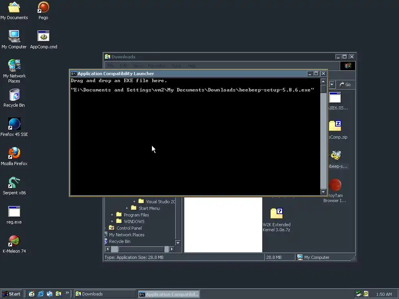Launch Internet Explorer from quick launch
Viewport: 399px width, 299px height.
click(41, 294)
